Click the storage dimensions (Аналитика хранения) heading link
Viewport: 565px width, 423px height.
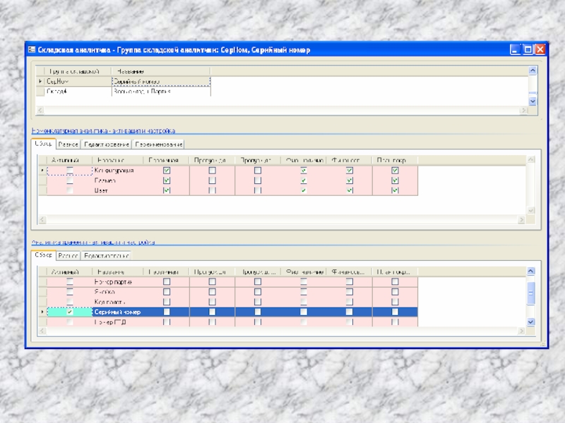pyautogui.click(x=93, y=242)
